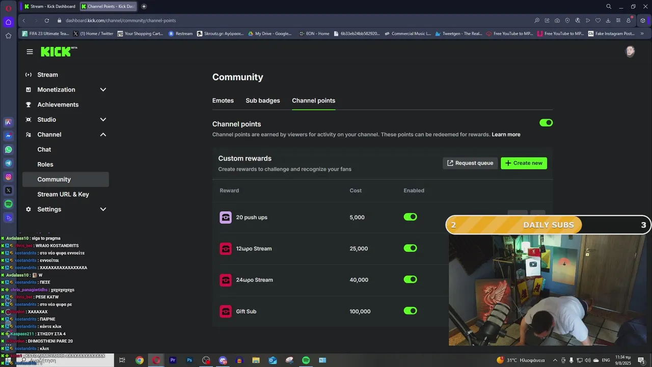Open Telegram in the Opera sidebar
652x367 pixels.
coord(8,163)
